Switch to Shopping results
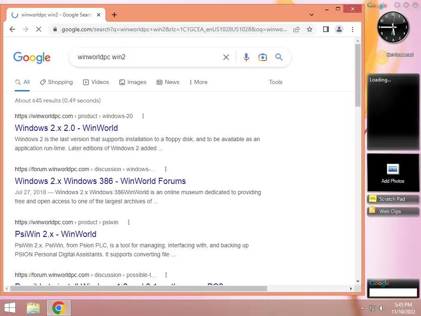The image size is (421, 316). tap(56, 82)
